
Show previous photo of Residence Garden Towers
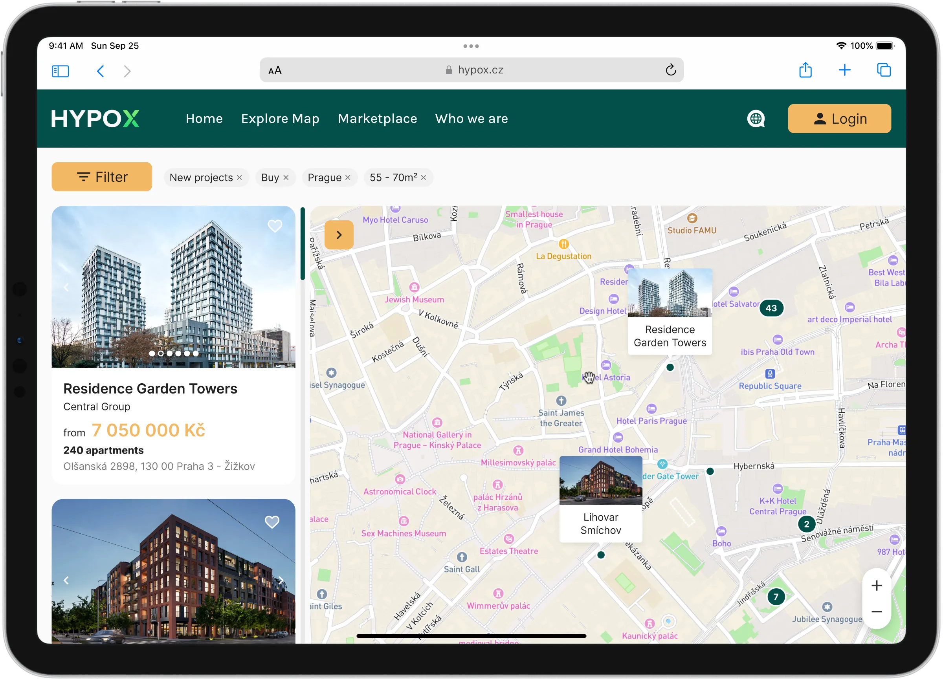66,287
